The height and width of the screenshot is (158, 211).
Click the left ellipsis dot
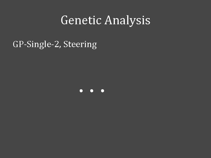[81, 91]
